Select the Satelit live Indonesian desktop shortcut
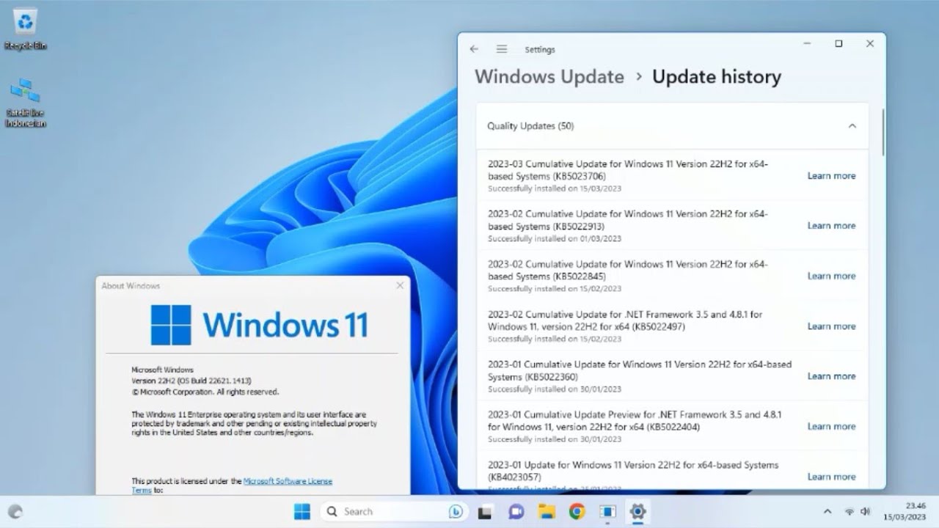939x528 pixels. click(x=25, y=103)
